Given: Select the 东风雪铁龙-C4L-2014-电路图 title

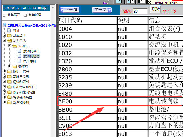Looking at the screenshot, I should [x=26, y=8].
